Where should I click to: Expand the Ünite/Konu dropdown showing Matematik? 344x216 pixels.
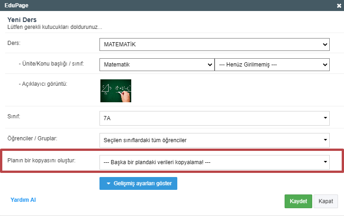point(157,65)
